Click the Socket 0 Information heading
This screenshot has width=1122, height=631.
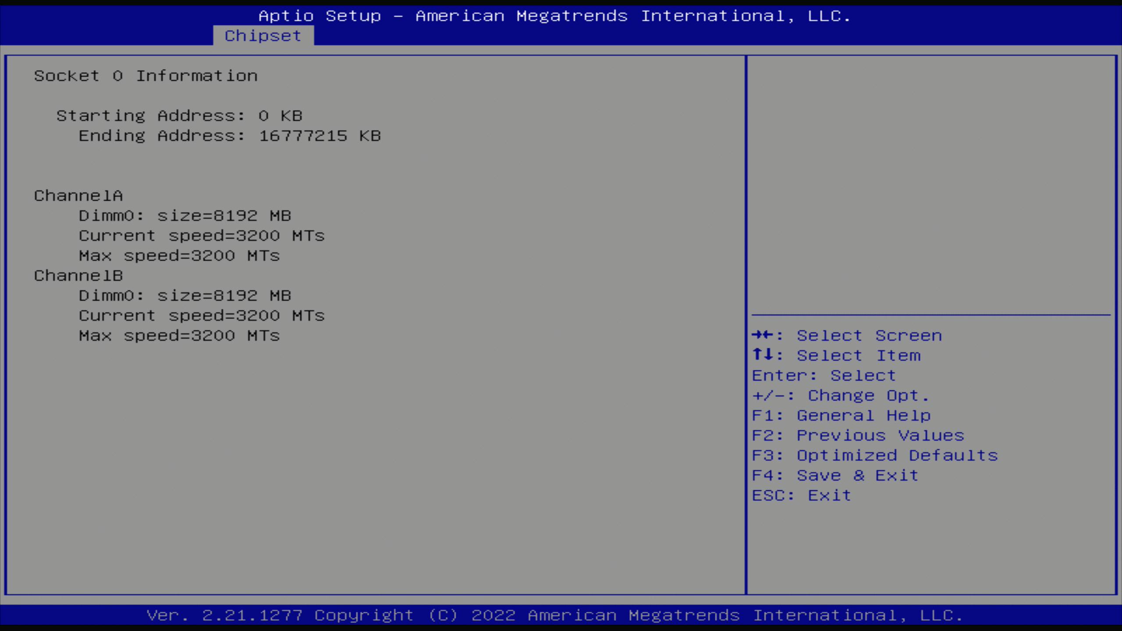pyautogui.click(x=146, y=76)
